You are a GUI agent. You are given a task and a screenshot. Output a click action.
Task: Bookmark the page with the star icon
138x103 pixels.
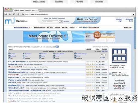tap(23, 14)
